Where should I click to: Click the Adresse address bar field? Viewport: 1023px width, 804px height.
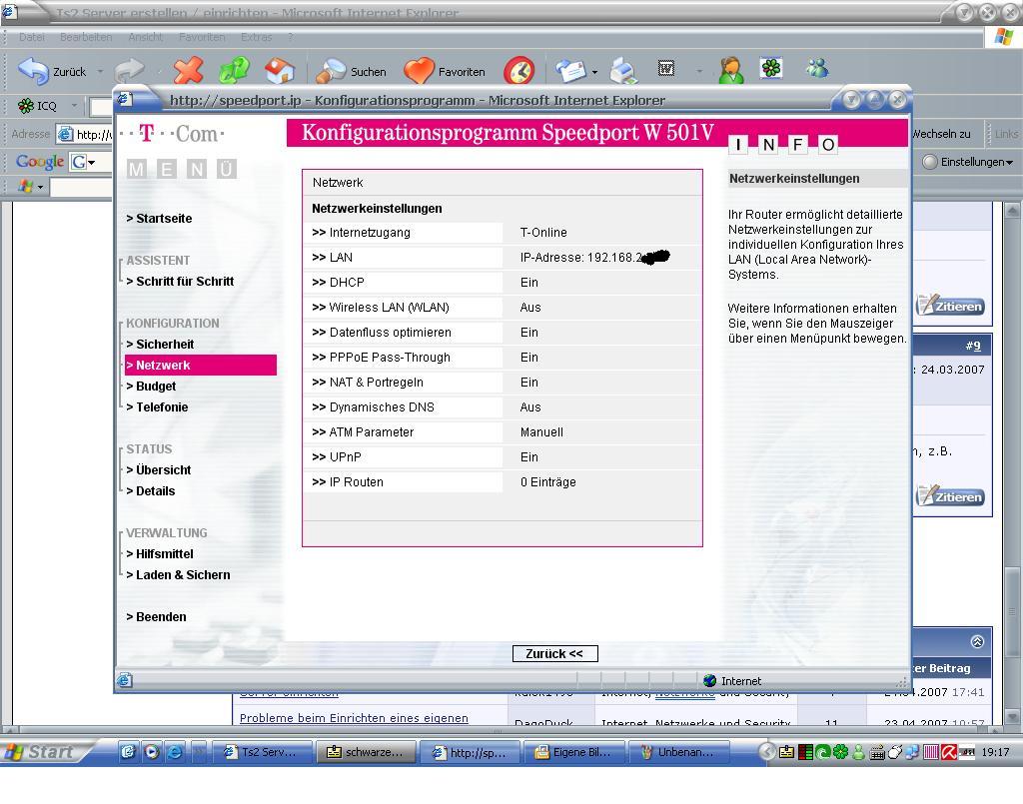[85, 134]
